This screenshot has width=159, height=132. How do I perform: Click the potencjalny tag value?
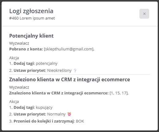pos(47,64)
